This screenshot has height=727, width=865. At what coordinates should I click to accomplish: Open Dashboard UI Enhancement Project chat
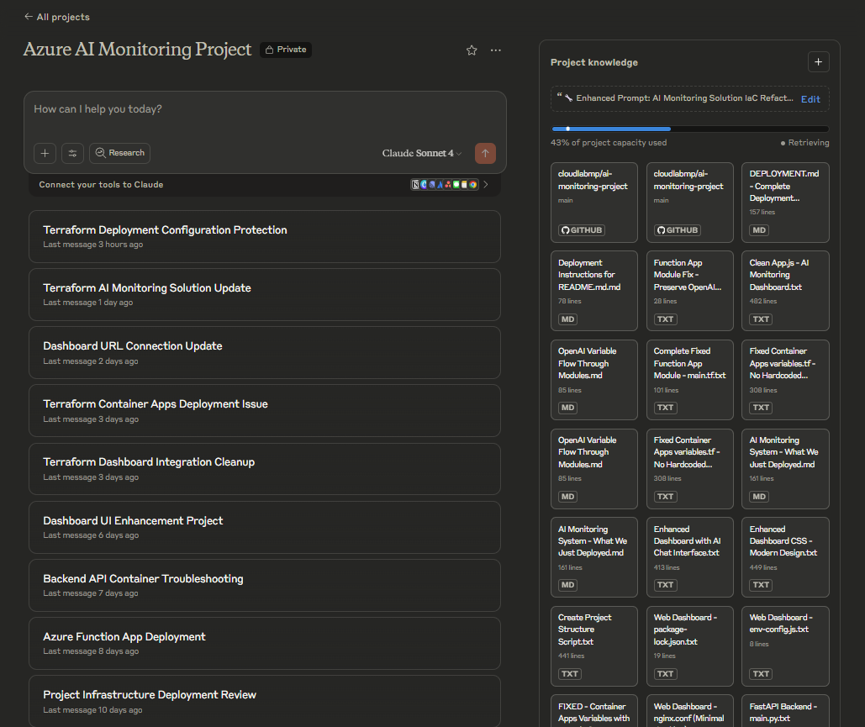(265, 527)
